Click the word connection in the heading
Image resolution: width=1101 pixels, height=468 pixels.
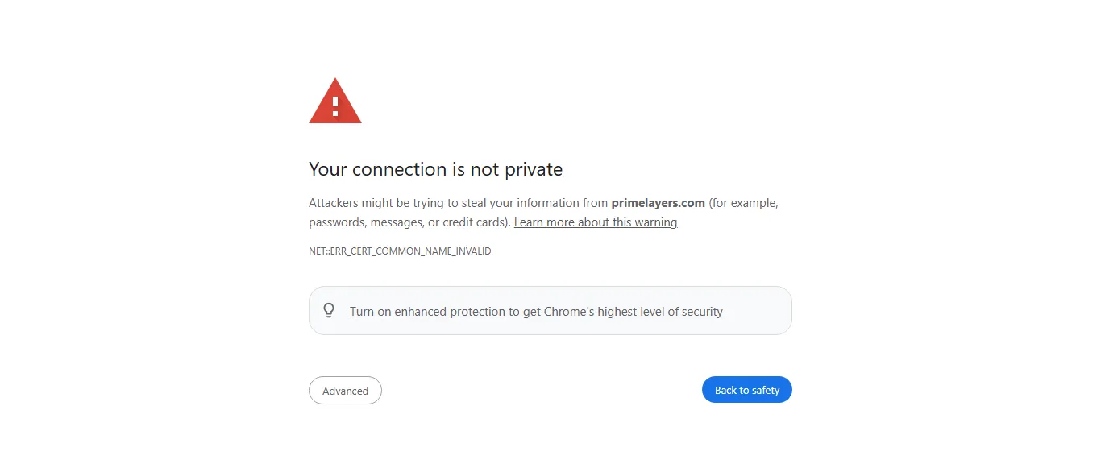tap(399, 169)
